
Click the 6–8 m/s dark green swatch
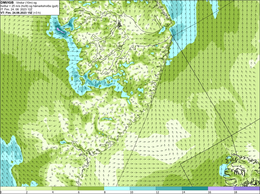point(91,188)
